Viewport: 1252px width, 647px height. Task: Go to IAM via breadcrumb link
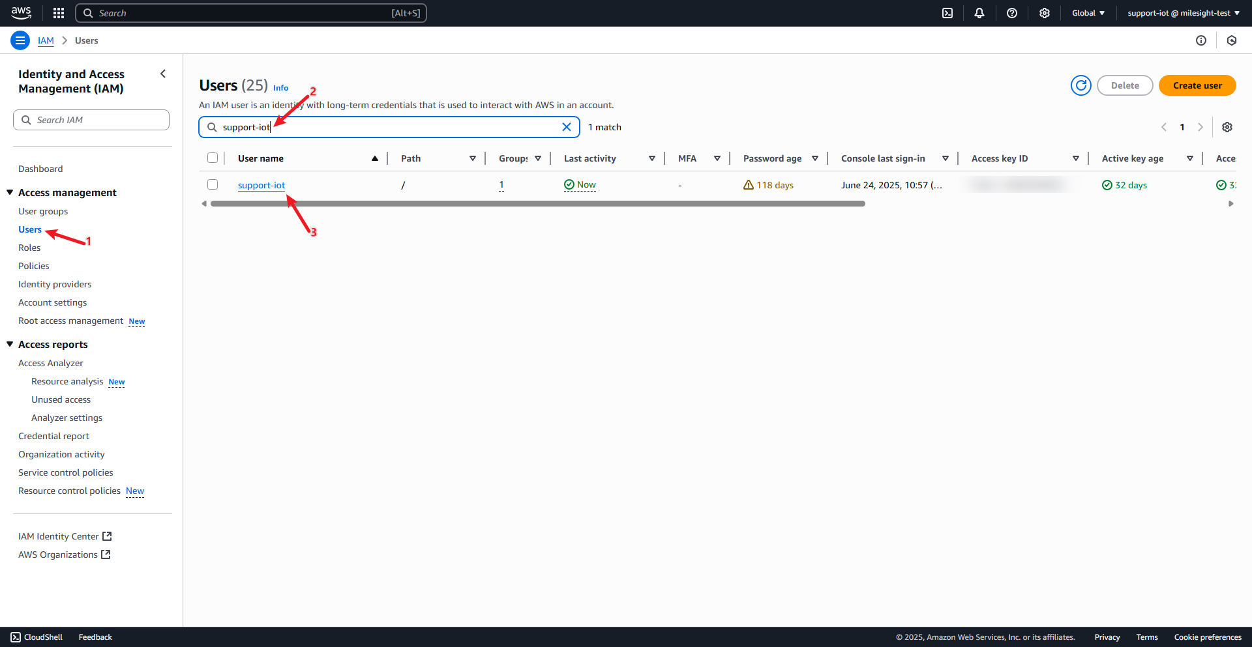click(x=46, y=40)
